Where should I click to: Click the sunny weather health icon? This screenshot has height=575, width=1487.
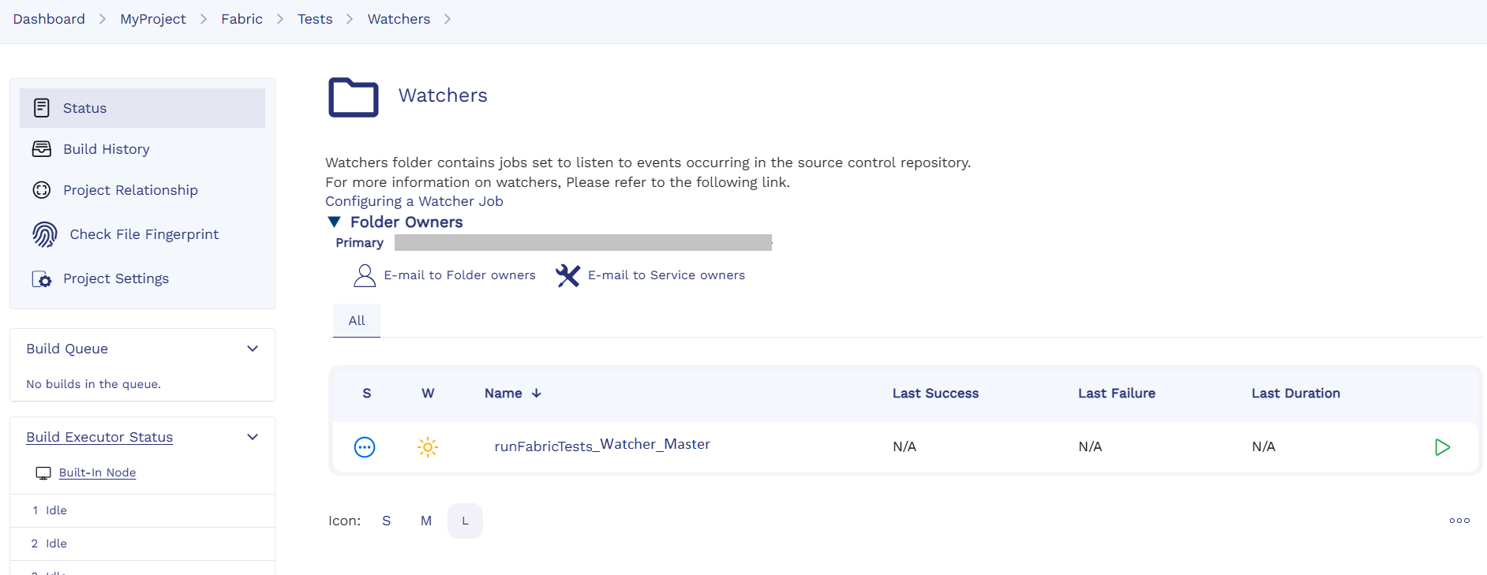pos(428,447)
